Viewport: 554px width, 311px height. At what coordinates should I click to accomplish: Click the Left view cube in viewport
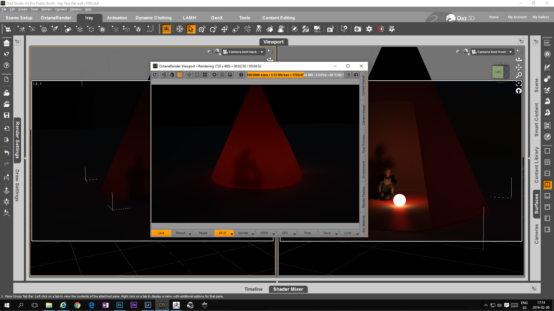(498, 72)
